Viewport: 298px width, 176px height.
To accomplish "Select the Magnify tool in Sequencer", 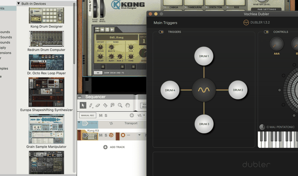I will [120, 105].
